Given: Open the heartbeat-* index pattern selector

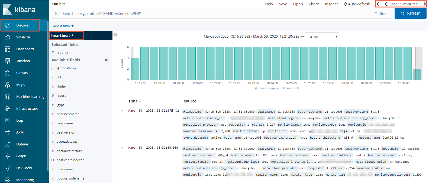Looking at the screenshot, I should 66,36.
